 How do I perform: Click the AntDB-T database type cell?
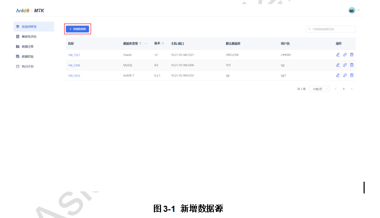coord(129,76)
